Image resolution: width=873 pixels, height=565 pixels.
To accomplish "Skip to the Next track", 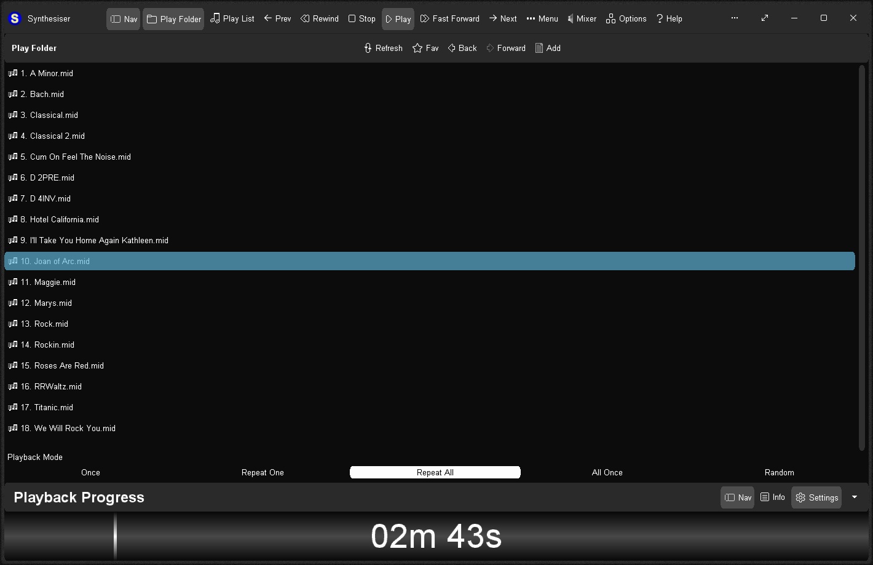I will 502,19.
